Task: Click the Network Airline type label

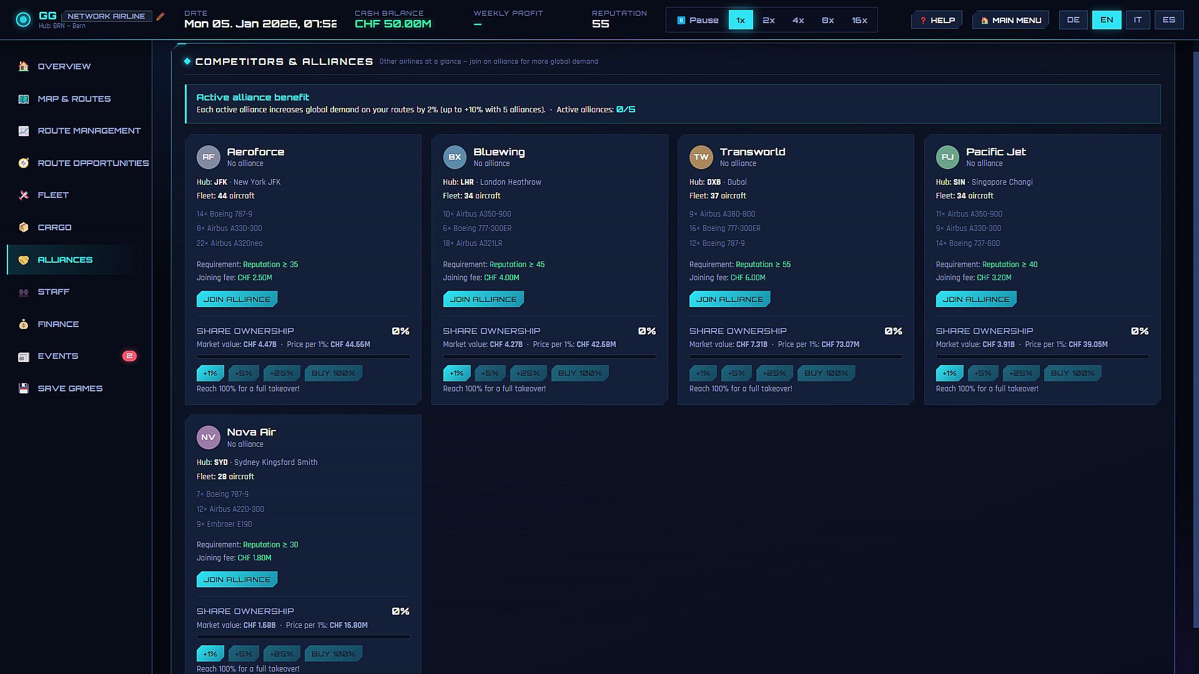Action: (x=106, y=16)
